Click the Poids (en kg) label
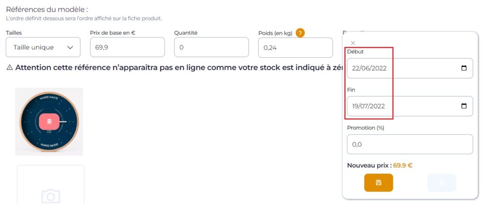 point(276,34)
